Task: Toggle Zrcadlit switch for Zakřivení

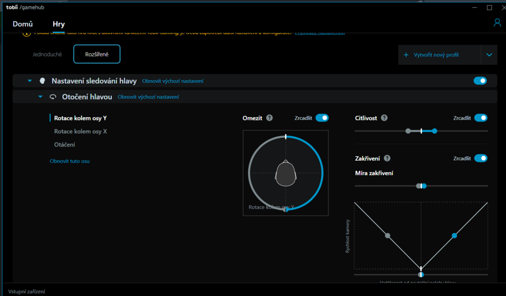Action: coord(480,159)
